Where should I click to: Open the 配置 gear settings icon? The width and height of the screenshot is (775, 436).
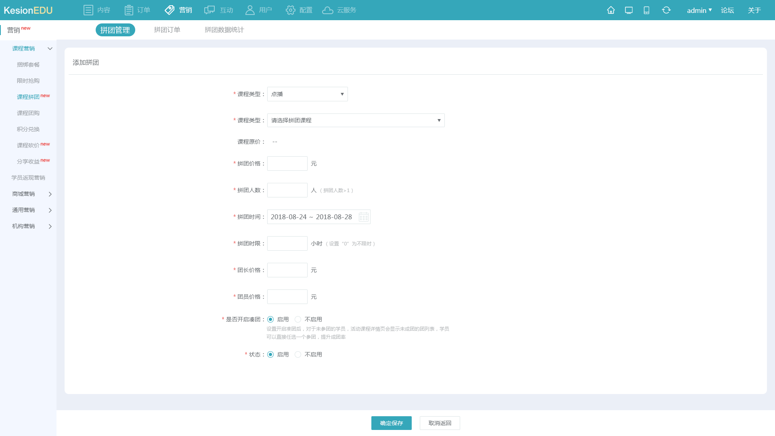click(x=290, y=10)
